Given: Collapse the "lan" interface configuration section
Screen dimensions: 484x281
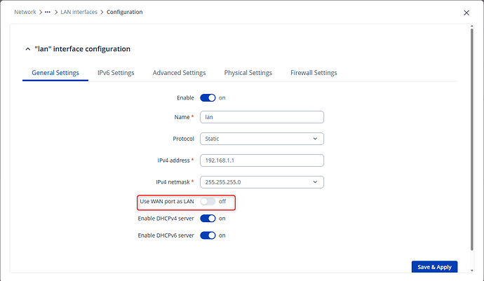Looking at the screenshot, I should [x=27, y=49].
